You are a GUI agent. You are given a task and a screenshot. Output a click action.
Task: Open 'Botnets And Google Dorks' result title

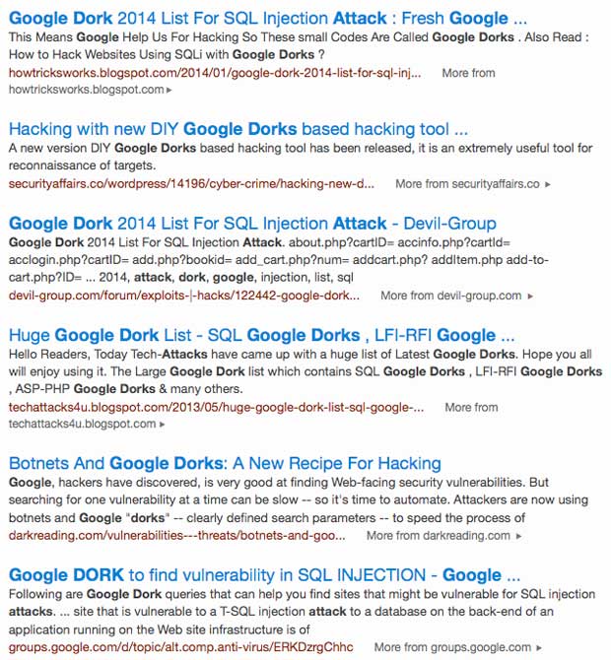pos(225,463)
